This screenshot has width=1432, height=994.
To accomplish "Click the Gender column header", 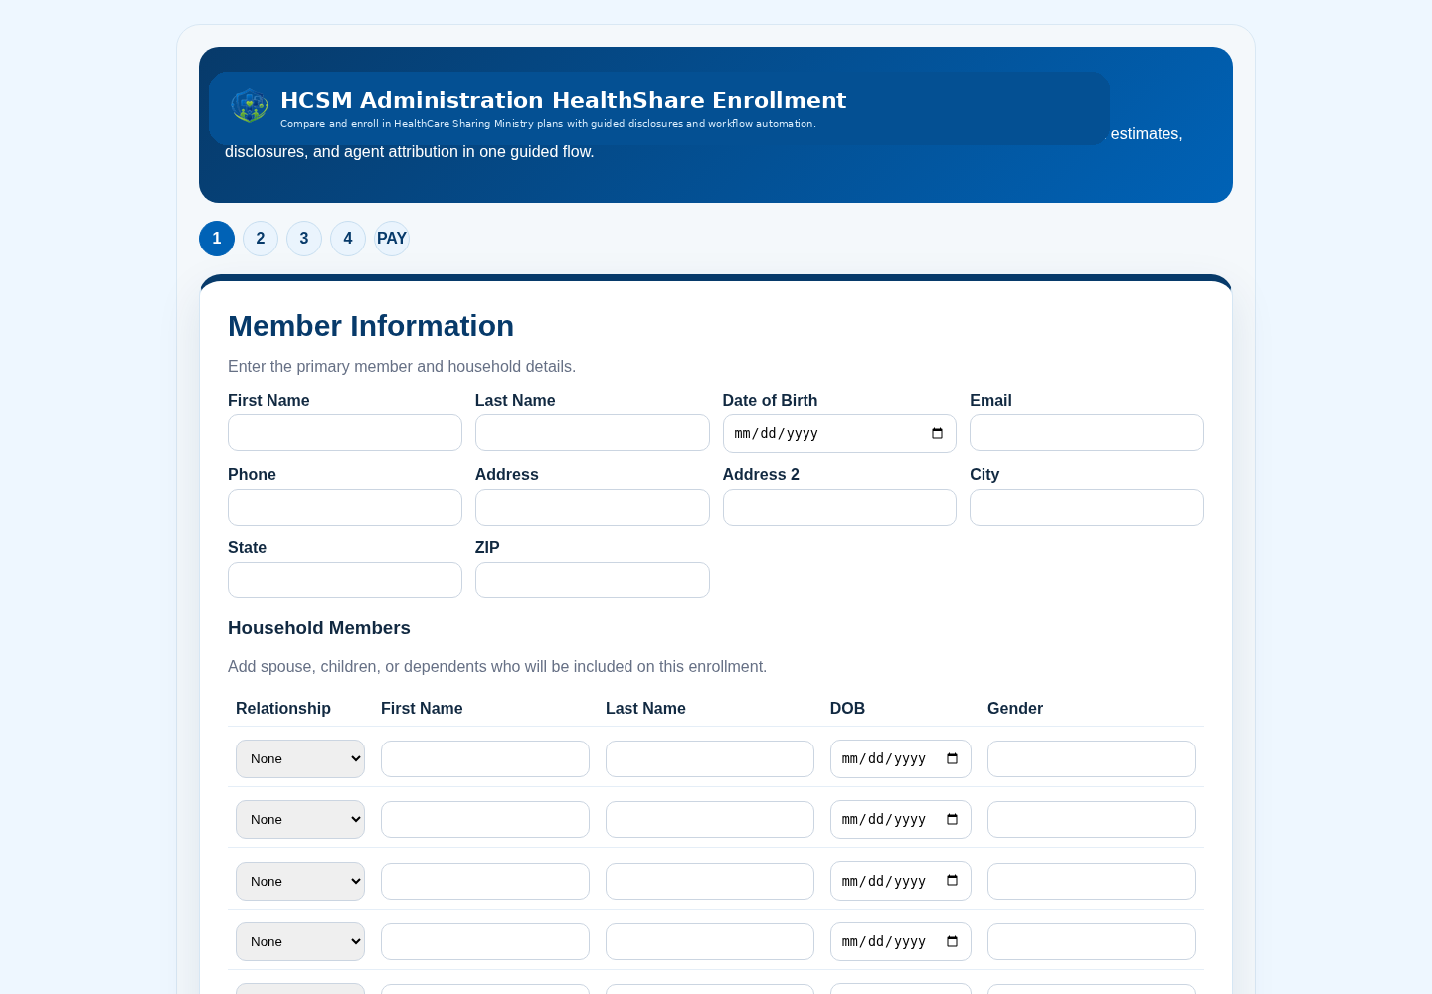I will coord(1015,709).
